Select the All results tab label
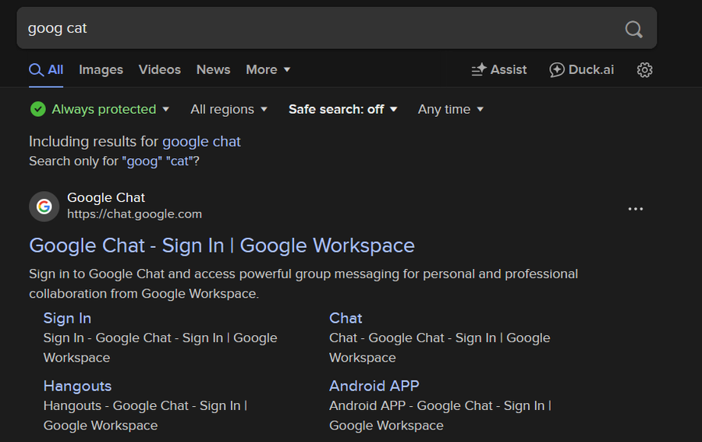The width and height of the screenshot is (702, 442). [55, 70]
